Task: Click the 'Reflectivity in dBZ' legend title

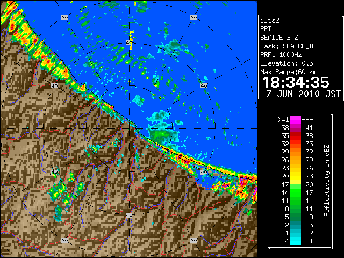Action: [x=326, y=181]
